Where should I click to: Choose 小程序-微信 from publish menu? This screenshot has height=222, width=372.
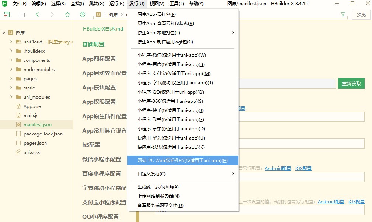pos(171,55)
